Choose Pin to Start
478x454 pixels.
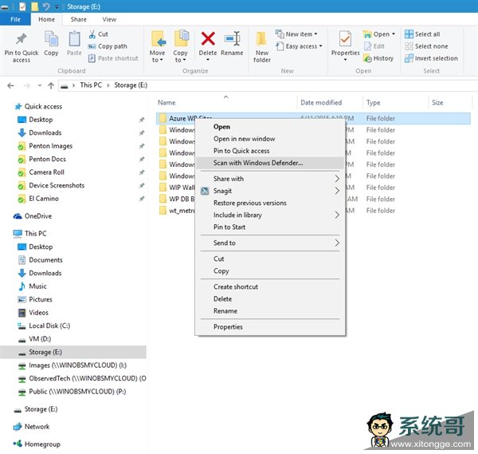coord(270,227)
